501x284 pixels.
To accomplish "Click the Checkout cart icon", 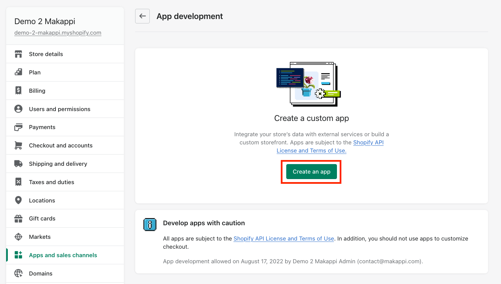I will pyautogui.click(x=18, y=145).
